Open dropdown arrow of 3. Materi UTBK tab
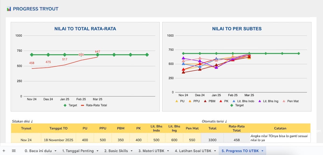Viewport: 323px width, 155px height. (x=167, y=151)
